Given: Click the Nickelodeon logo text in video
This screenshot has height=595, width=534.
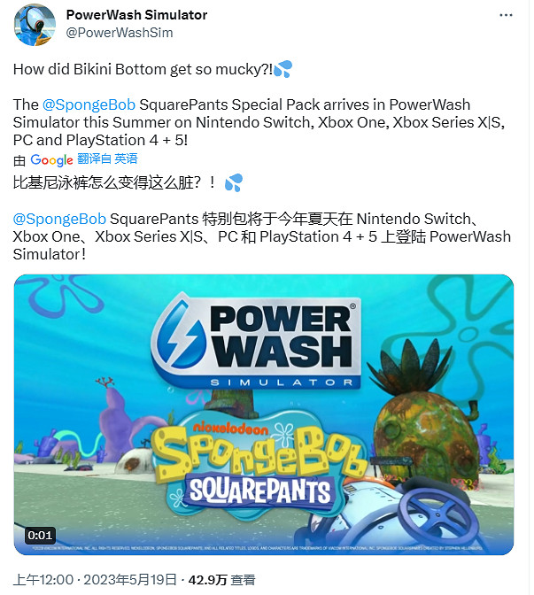Looking at the screenshot, I should click(230, 429).
